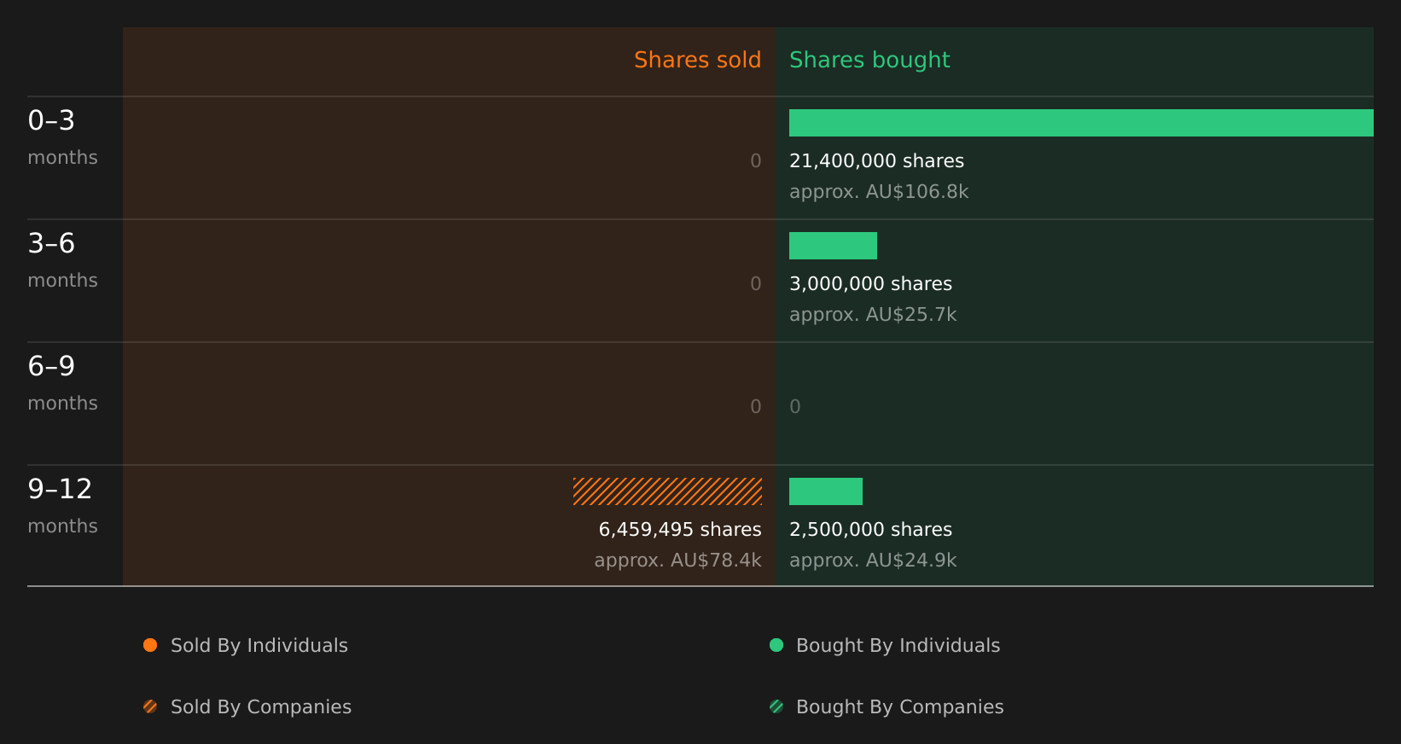Click the 0–3 months row label
Image resolution: width=1401 pixels, height=744 pixels.
pyautogui.click(x=62, y=137)
